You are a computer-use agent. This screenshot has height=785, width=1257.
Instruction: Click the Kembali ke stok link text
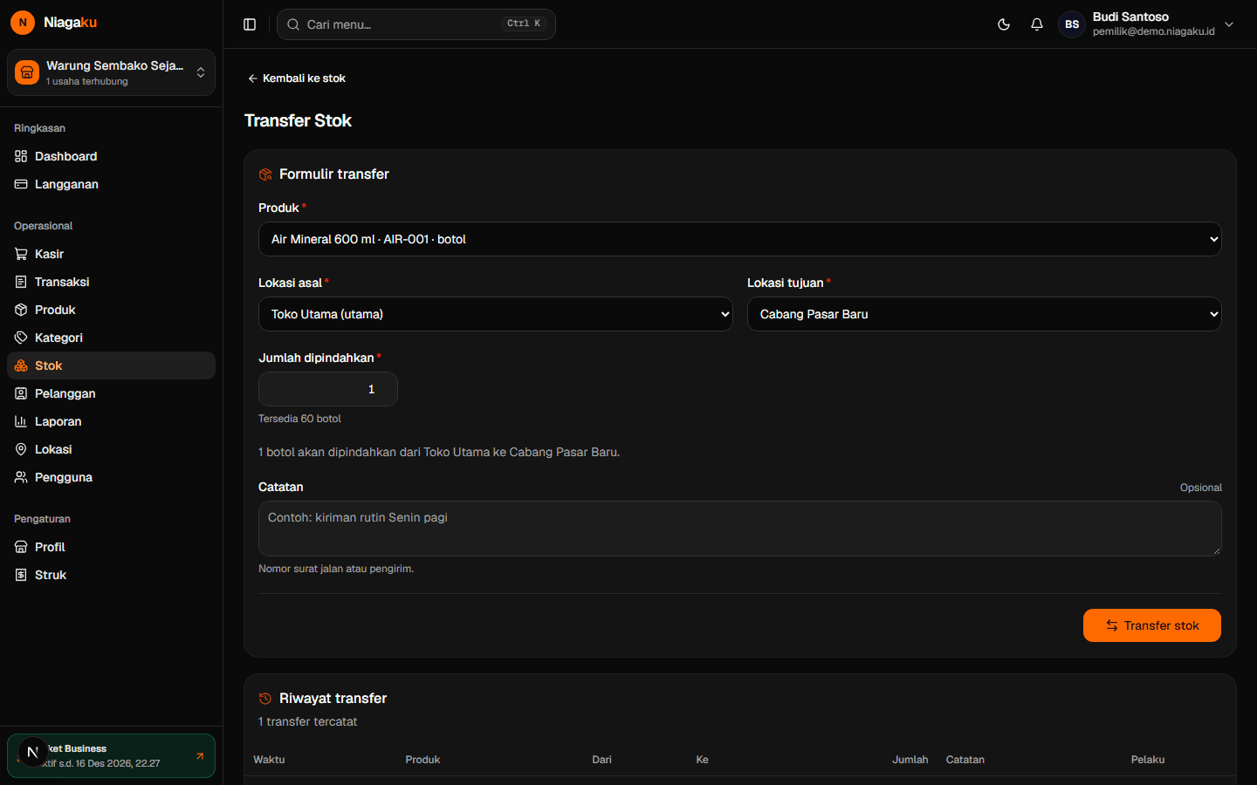[x=304, y=78]
